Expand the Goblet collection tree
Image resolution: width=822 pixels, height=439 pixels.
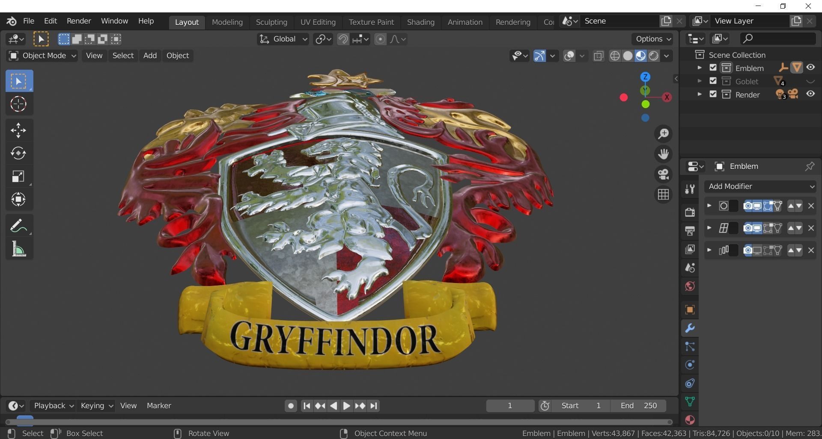(x=700, y=81)
